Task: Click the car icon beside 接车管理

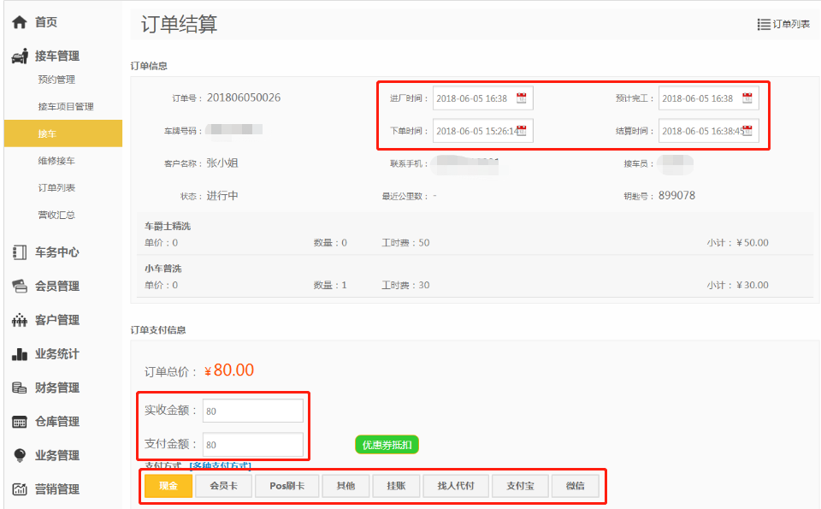Action: point(20,56)
